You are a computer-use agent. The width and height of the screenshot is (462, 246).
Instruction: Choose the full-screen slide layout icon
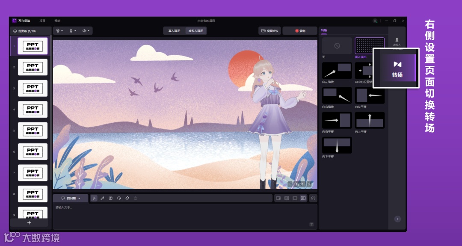coord(295,198)
